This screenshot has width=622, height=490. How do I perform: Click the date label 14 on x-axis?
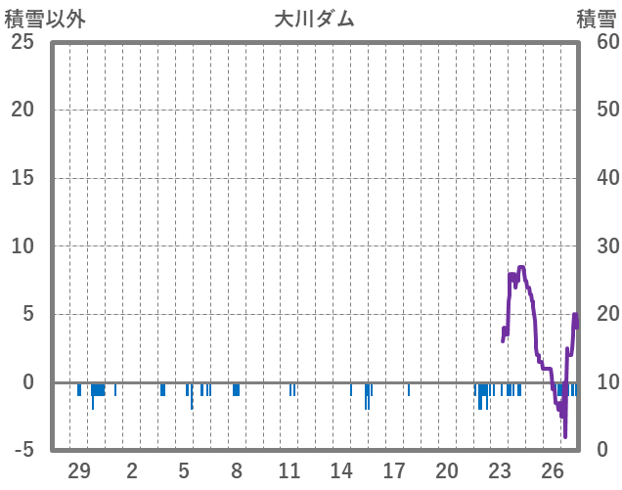(x=341, y=468)
